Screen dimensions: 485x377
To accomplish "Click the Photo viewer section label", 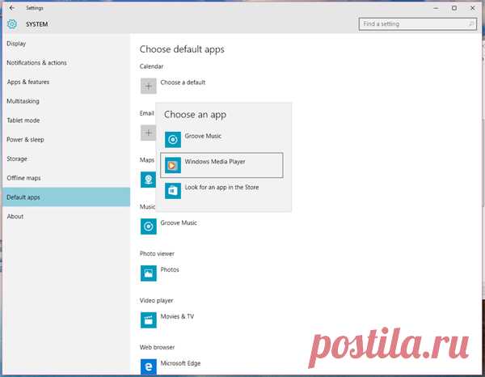I will tap(157, 254).
